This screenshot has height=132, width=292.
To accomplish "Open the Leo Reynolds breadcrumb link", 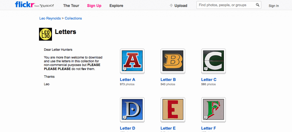I will [x=50, y=18].
